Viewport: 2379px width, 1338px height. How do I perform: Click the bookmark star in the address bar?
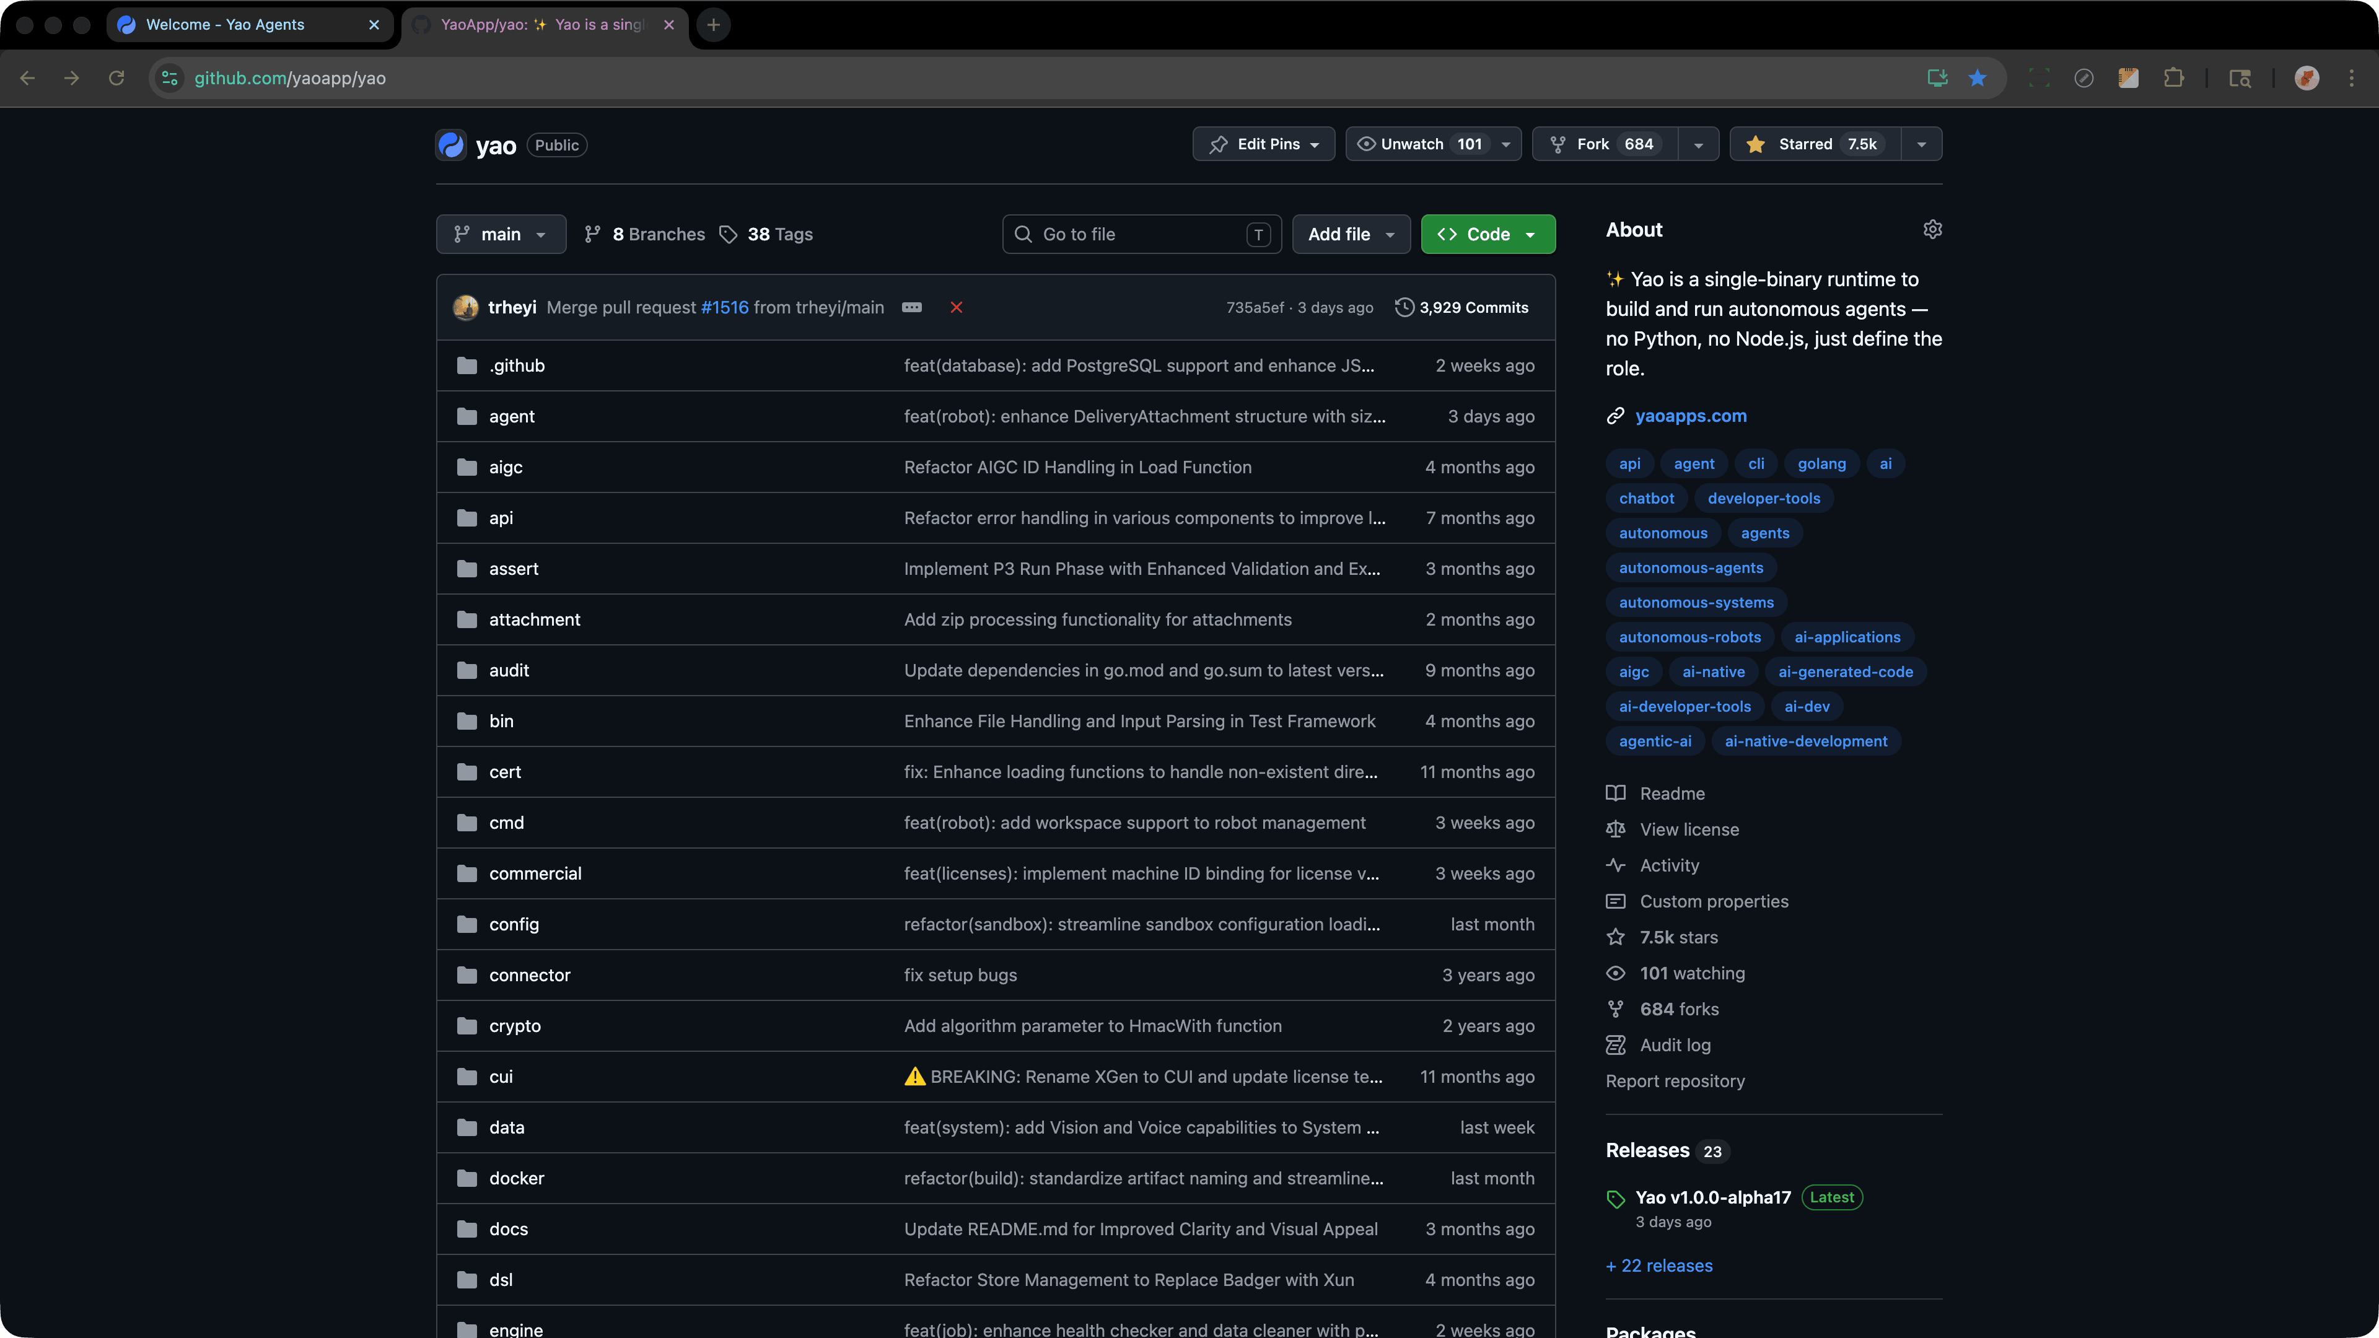point(1978,79)
